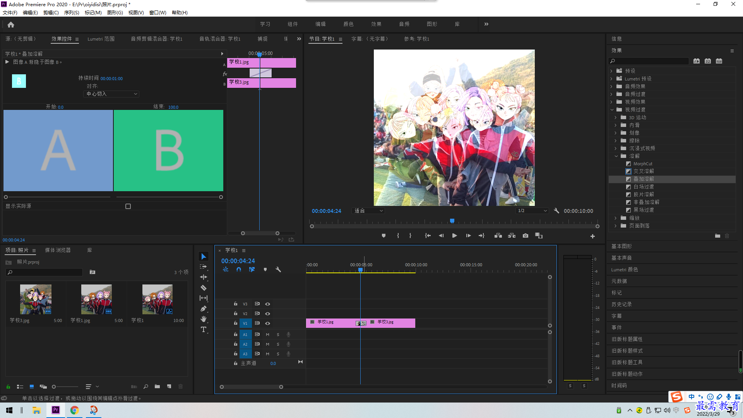Select the Track Select Forward tool
The image size is (743, 418).
[204, 267]
